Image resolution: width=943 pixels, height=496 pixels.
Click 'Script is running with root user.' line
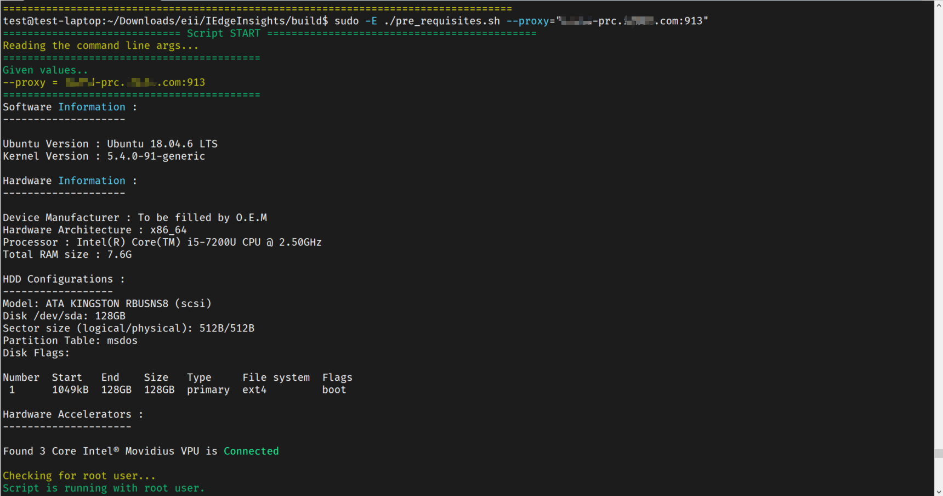[104, 488]
